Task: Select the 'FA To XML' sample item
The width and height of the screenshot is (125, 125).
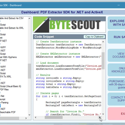Action: pos(6,77)
